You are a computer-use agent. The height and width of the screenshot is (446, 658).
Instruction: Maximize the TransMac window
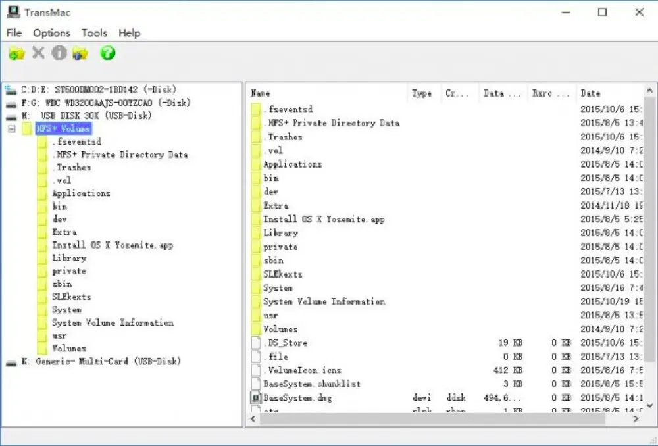pos(602,12)
